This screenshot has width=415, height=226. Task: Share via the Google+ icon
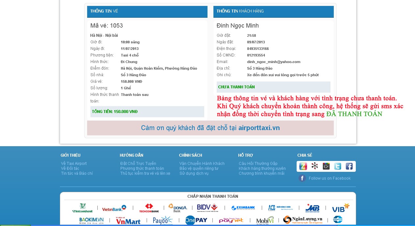pos(326,166)
